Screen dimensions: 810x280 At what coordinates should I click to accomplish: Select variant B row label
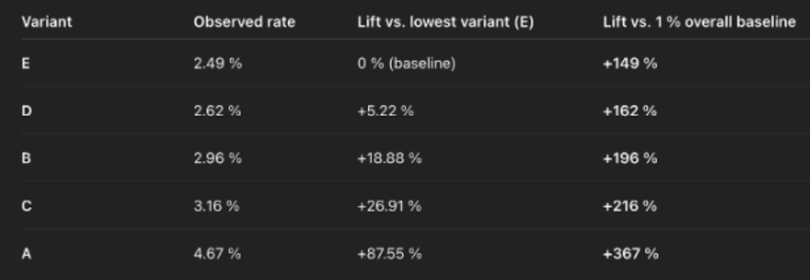click(x=26, y=158)
